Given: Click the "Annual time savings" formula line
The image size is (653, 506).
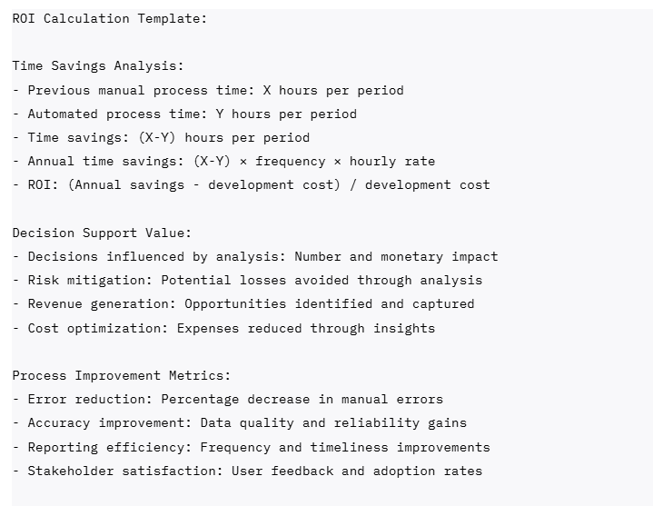Looking at the screenshot, I should point(223,161).
